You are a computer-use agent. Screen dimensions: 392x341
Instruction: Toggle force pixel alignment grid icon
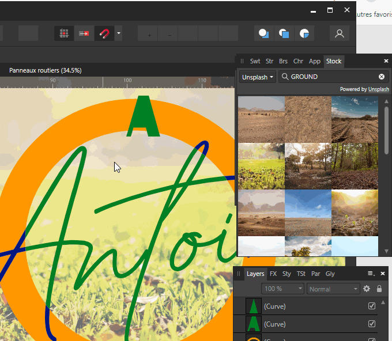(64, 33)
